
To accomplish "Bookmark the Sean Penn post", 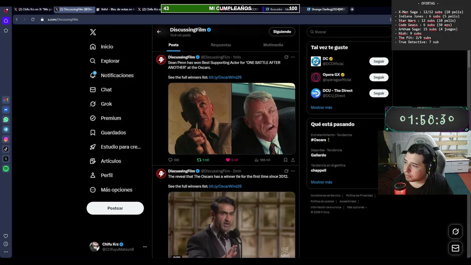I will pos(285,160).
